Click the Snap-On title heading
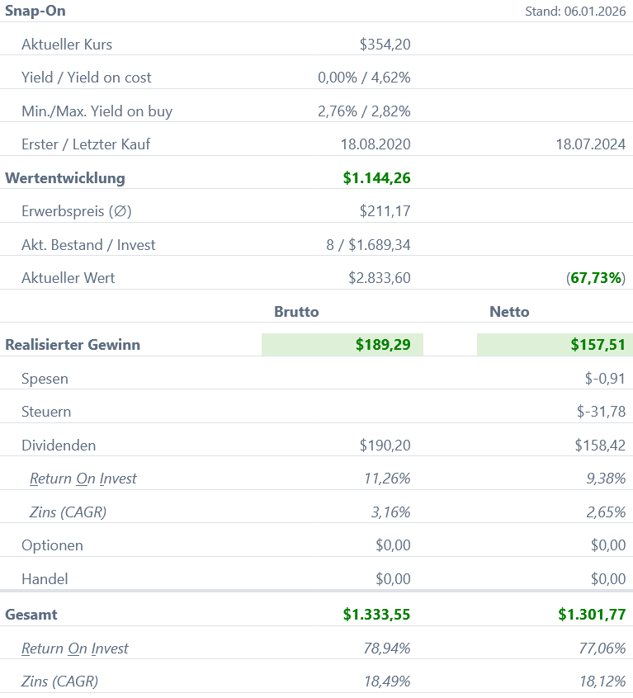The height and width of the screenshot is (698, 633). tap(35, 11)
